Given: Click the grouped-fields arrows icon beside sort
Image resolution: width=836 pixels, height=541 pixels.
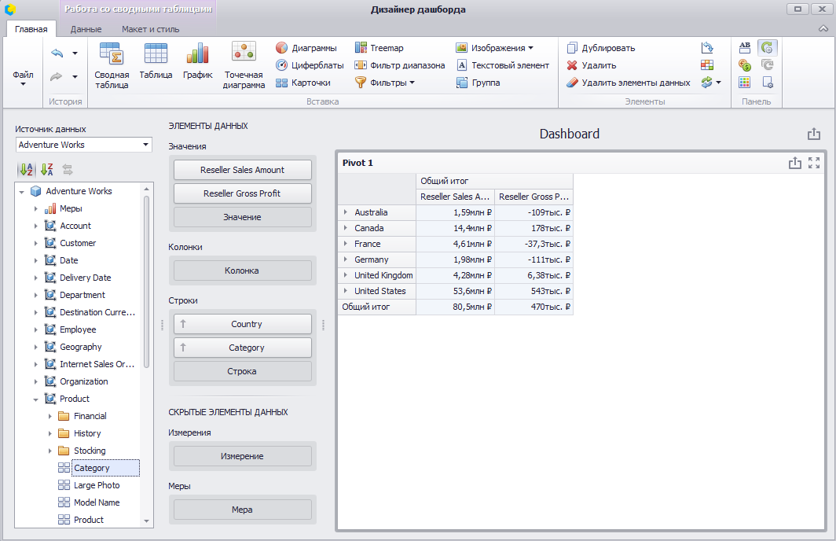Looking at the screenshot, I should click(x=68, y=170).
